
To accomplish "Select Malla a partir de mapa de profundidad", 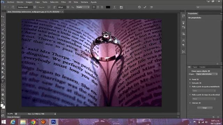I will tap(190, 95).
